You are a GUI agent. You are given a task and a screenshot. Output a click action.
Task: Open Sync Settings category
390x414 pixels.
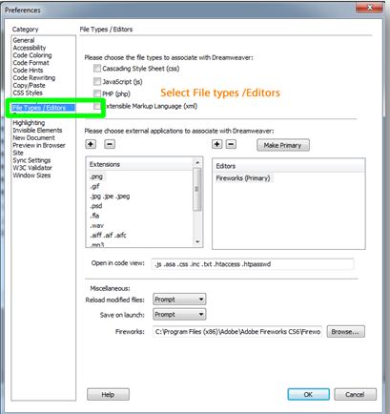point(31,160)
